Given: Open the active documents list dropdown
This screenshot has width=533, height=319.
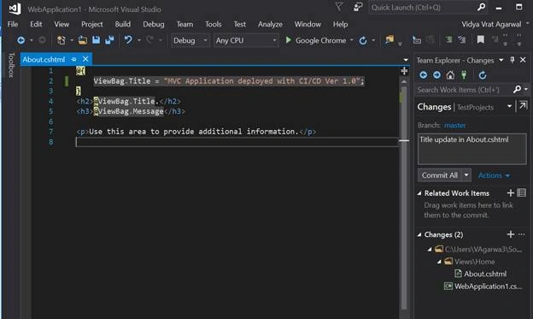Looking at the screenshot, I should [406, 60].
